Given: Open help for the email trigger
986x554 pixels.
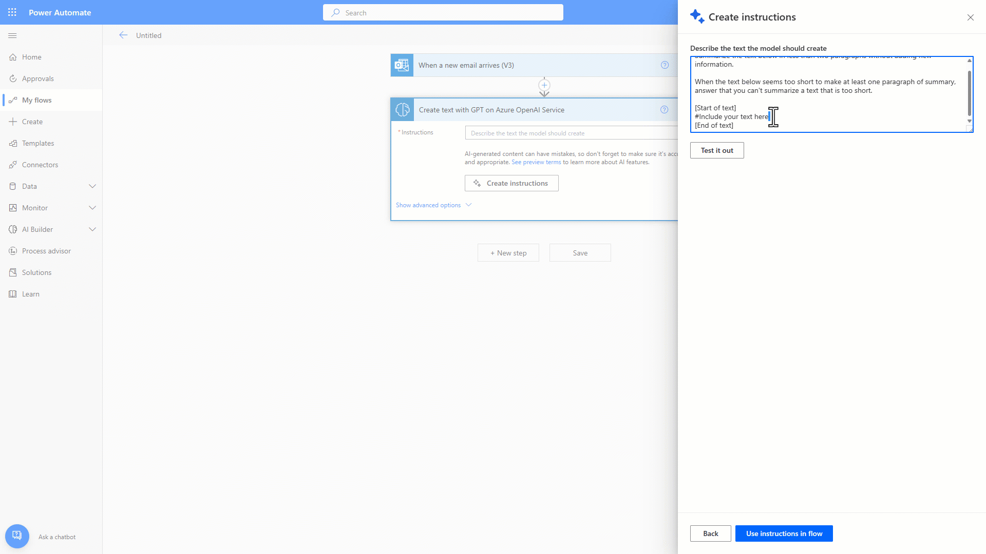Looking at the screenshot, I should tap(665, 65).
